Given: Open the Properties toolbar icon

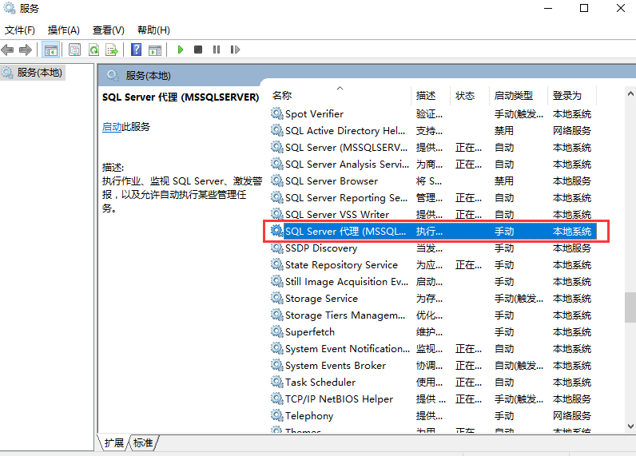Looking at the screenshot, I should (x=74, y=50).
